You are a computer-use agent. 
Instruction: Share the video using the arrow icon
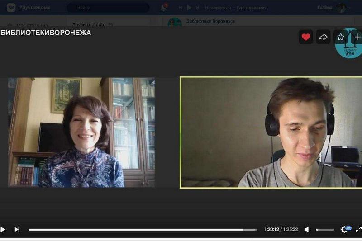pyautogui.click(x=323, y=37)
